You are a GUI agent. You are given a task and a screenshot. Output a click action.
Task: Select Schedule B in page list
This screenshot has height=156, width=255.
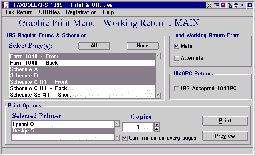82,75
